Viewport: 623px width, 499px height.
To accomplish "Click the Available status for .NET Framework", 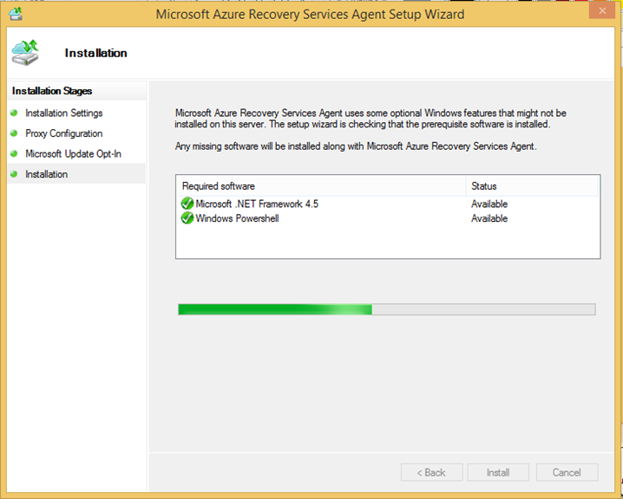I will (489, 204).
